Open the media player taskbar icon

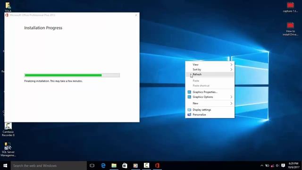click(x=135, y=166)
